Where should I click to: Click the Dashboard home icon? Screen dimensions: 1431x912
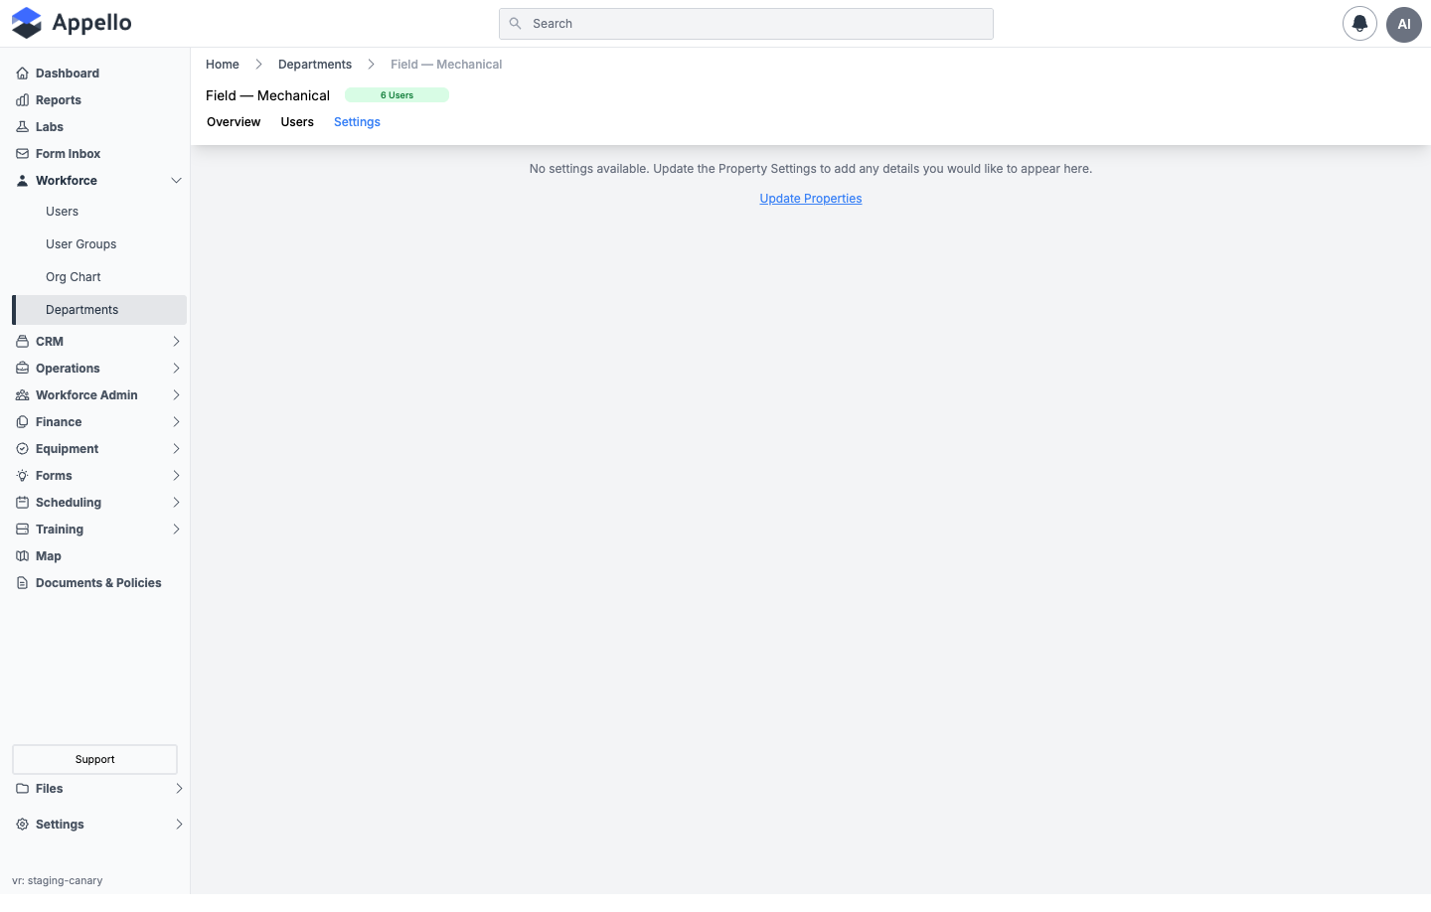coord(22,74)
